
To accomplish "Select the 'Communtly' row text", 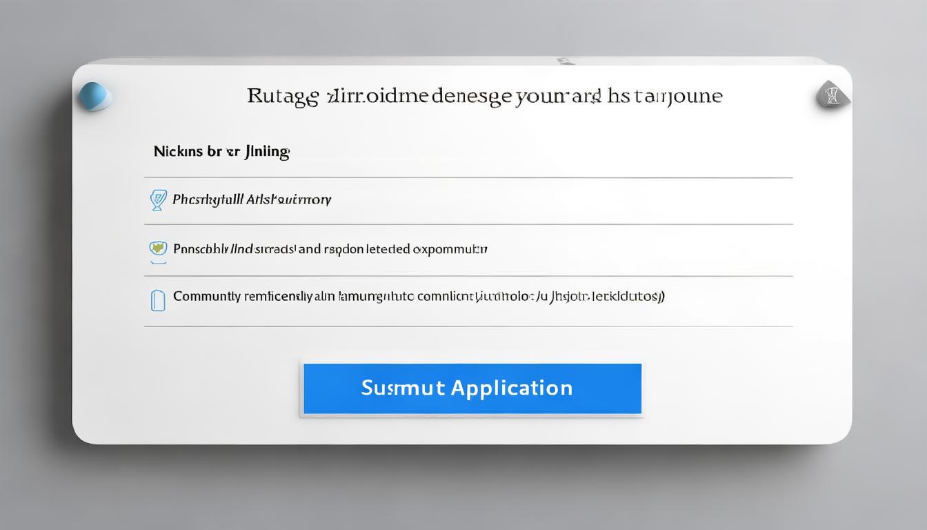I will coord(418,297).
